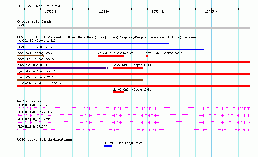Image resolution: width=258 pixels, height=157 pixels.
Task: Click the right arrow on the coordinate ruler
Action: pos(249,9)
